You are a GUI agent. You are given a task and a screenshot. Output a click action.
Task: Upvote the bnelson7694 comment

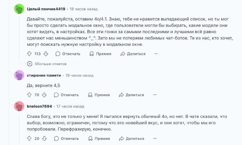(x=29, y=138)
